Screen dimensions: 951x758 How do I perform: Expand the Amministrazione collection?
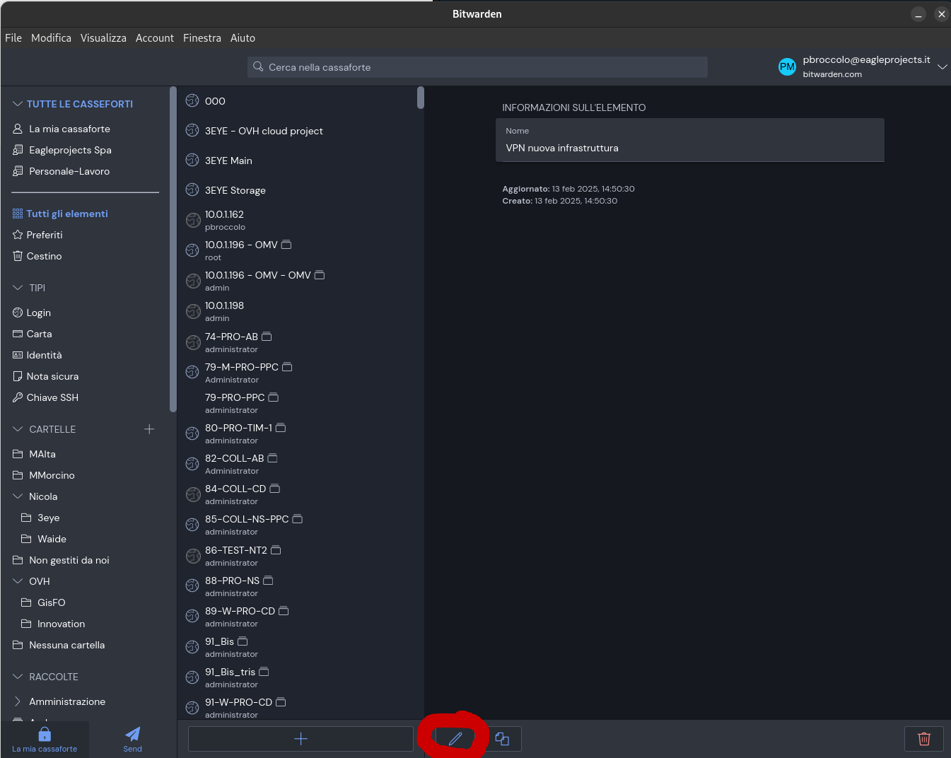point(18,701)
